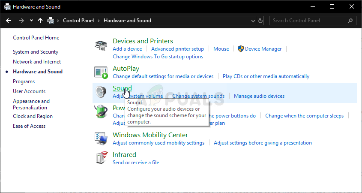Click the Devices and Printers icon
Image resolution: width=362 pixels, height=193 pixels.
coord(101,45)
